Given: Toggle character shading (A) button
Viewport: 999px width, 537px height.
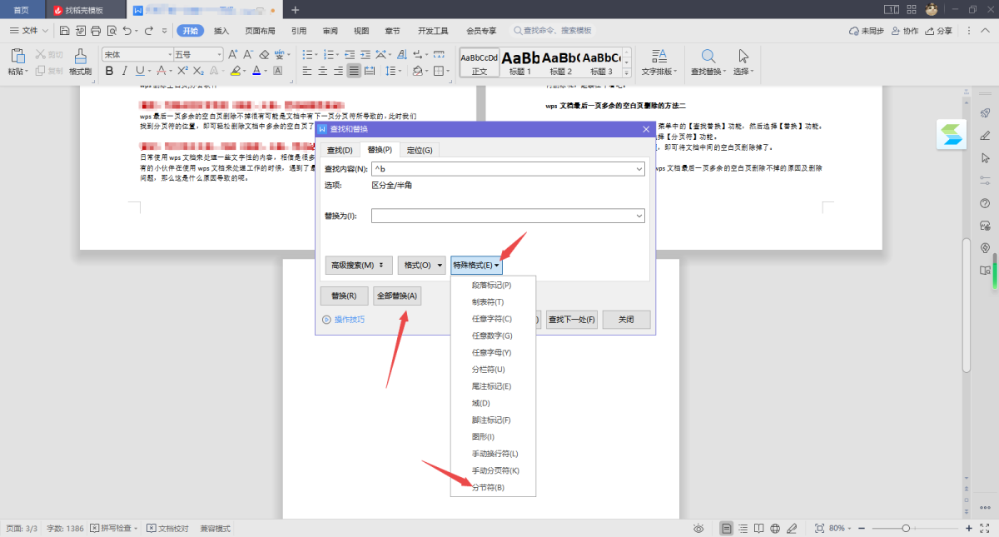Looking at the screenshot, I should click(278, 71).
